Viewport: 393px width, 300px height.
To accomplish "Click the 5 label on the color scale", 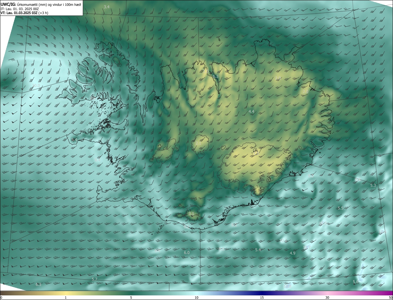I will (x=131, y=298).
